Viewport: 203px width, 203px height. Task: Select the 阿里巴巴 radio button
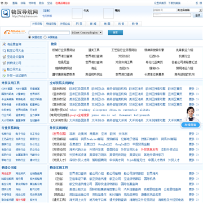tap(30, 37)
